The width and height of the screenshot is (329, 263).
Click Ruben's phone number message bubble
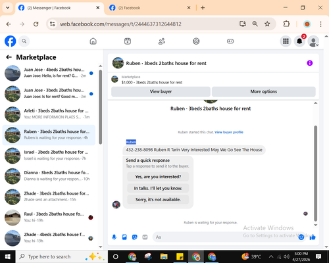pos(194,150)
